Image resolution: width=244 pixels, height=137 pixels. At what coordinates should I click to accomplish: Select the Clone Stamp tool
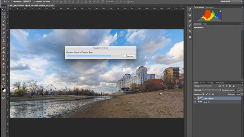pos(3,40)
